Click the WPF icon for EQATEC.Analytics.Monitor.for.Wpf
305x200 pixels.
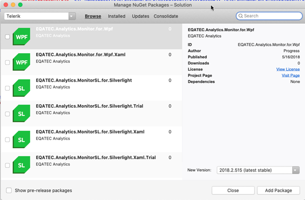(x=21, y=37)
